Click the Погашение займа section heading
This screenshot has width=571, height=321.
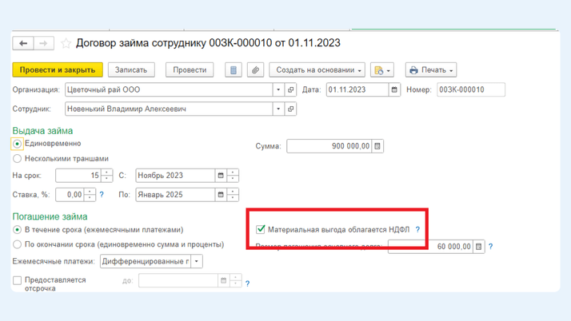pyautogui.click(x=50, y=216)
